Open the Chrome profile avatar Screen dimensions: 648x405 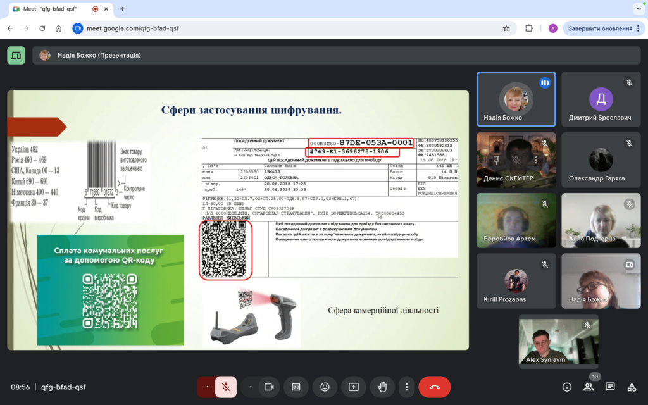[x=552, y=28]
